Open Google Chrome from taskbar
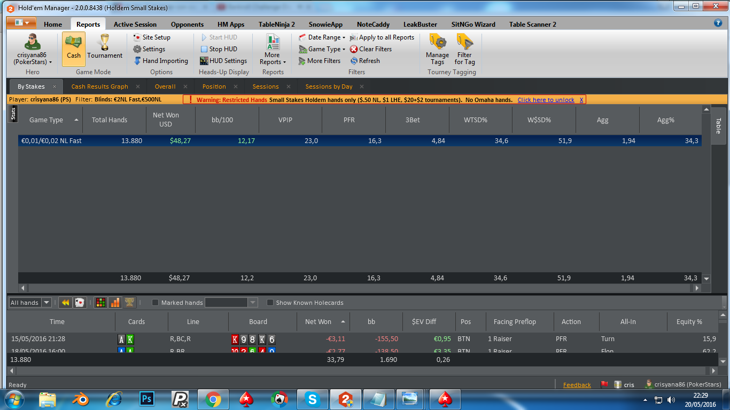The height and width of the screenshot is (410, 730). pos(213,399)
